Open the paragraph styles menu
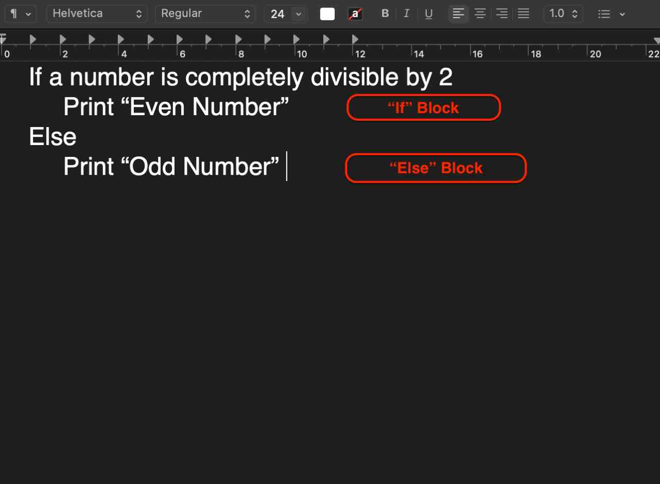 pyautogui.click(x=21, y=14)
